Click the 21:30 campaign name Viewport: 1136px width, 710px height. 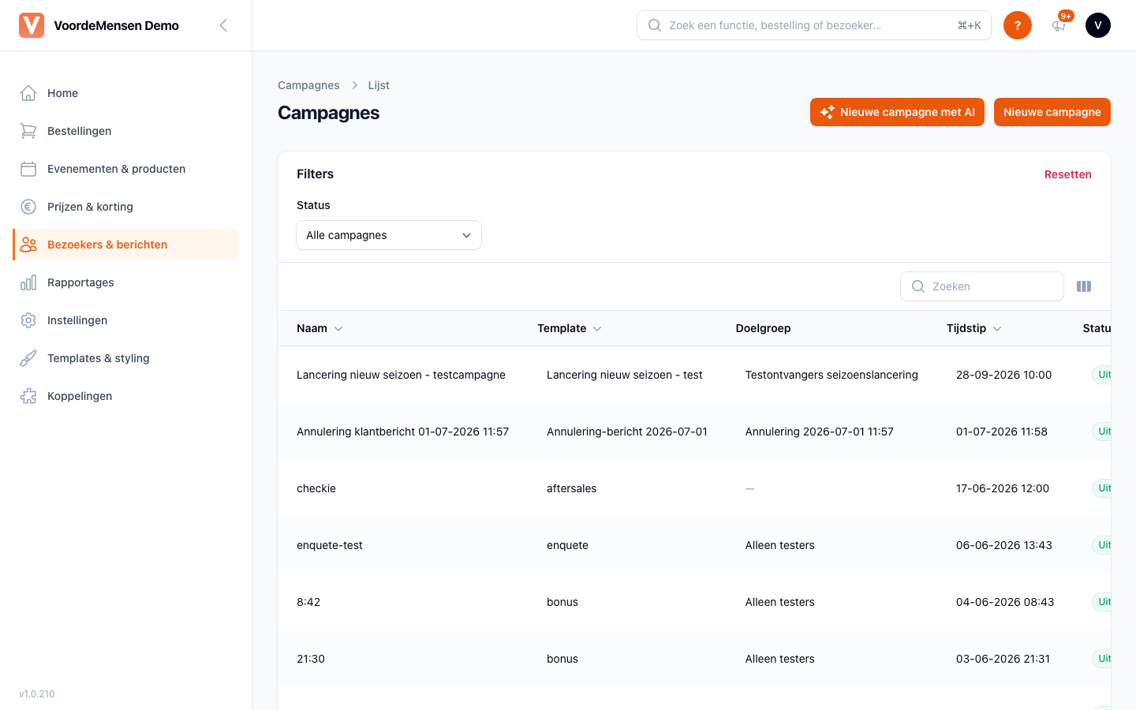coord(311,659)
